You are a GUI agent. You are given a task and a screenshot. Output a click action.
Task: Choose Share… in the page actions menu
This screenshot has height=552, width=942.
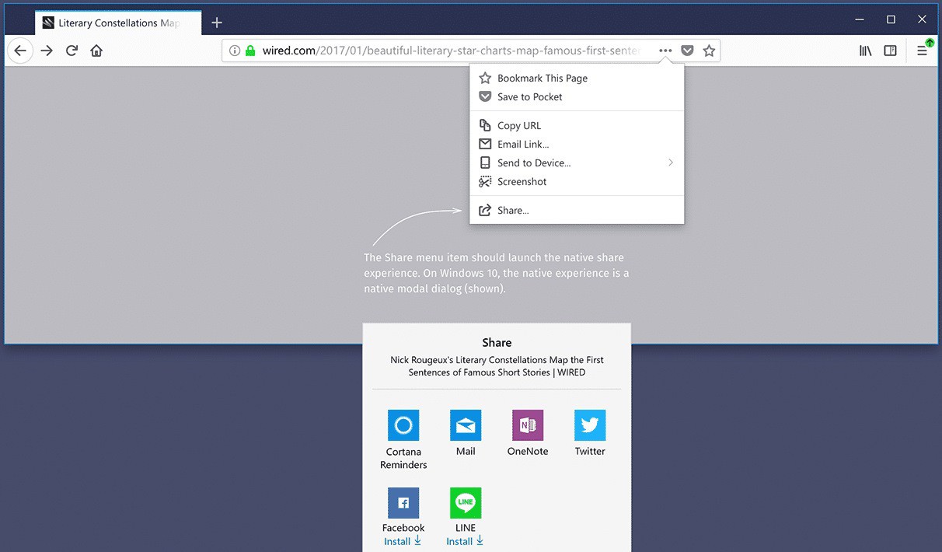[x=577, y=210]
